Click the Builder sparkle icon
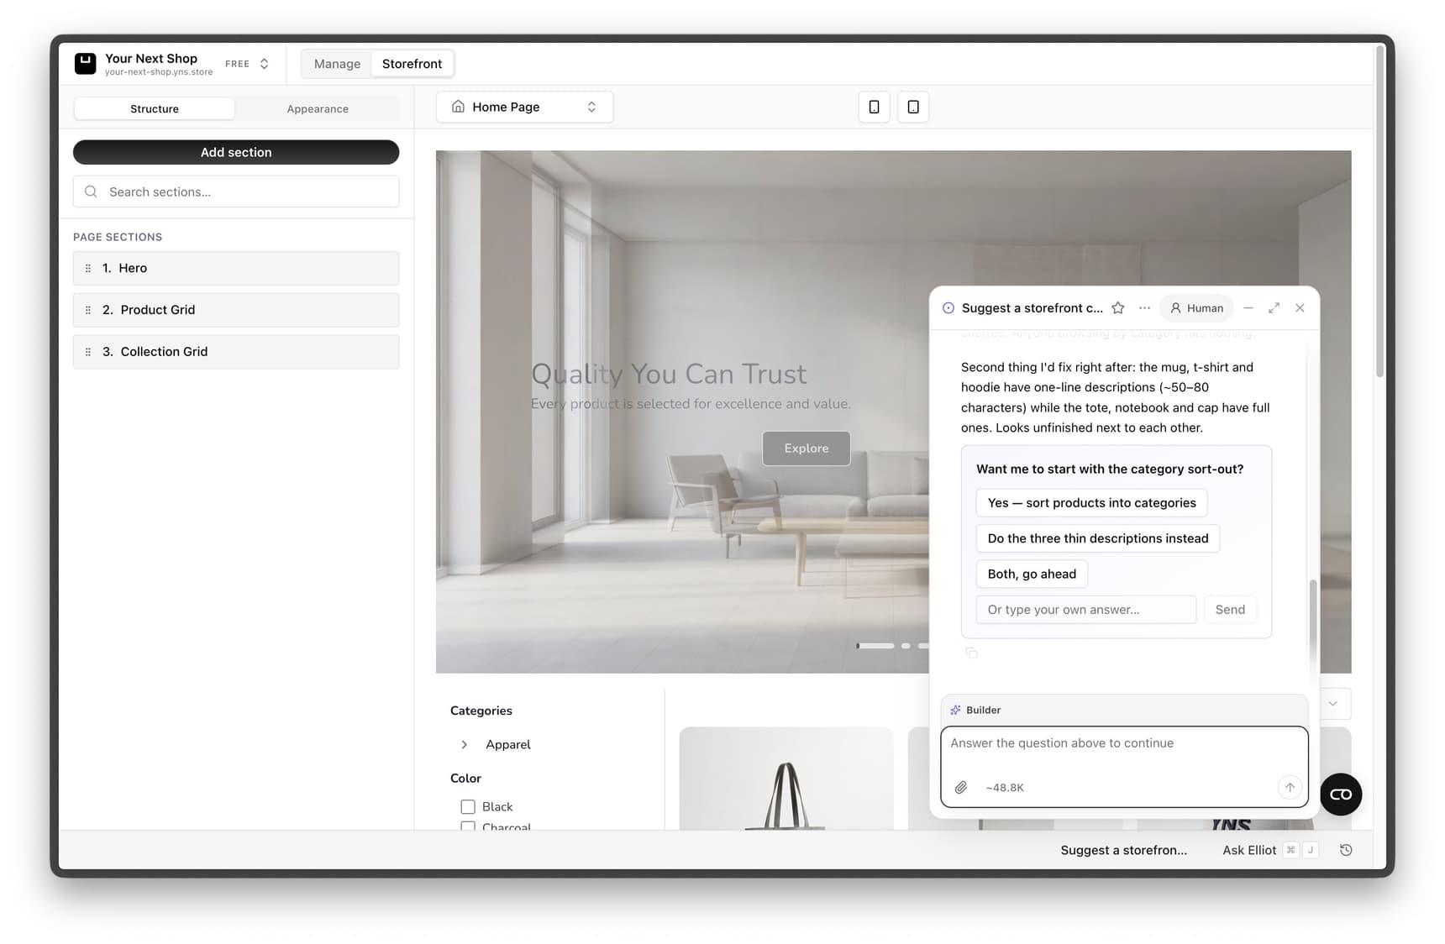The image size is (1445, 944). tap(955, 711)
